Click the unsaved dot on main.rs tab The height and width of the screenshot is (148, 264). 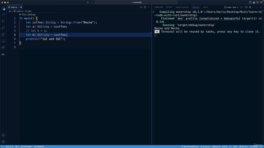pyautogui.click(x=21, y=7)
